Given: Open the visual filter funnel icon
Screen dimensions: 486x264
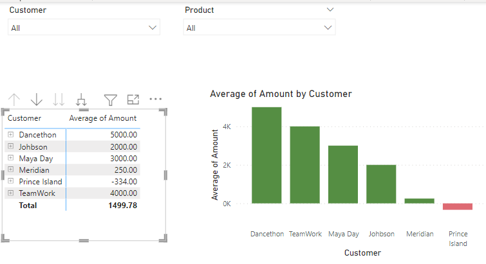Looking at the screenshot, I should [x=110, y=100].
